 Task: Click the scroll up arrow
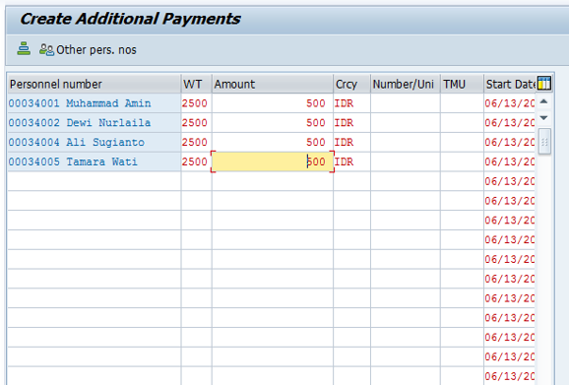(543, 101)
